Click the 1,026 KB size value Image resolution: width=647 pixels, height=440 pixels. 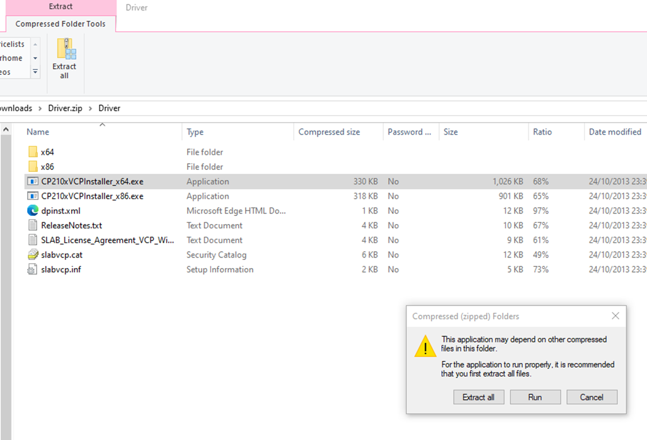[508, 181]
